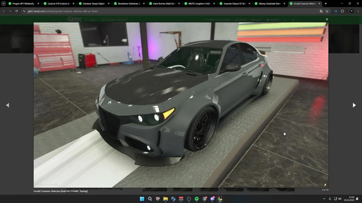
Task: Bookmark this page with the star icon
Action: pos(327,11)
